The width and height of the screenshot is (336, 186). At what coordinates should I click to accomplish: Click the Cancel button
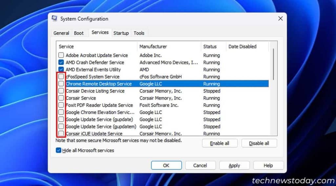click(200, 165)
